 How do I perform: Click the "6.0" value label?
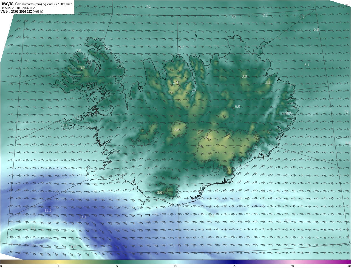(237, 106)
